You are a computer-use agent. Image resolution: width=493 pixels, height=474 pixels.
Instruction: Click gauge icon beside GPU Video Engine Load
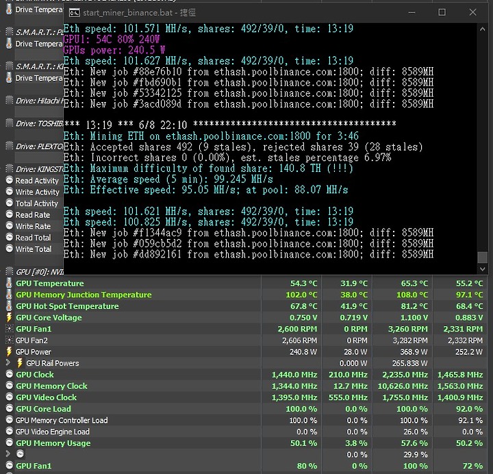coord(10,432)
